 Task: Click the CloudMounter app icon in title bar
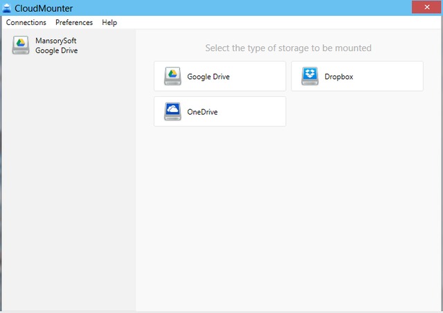click(x=7, y=8)
